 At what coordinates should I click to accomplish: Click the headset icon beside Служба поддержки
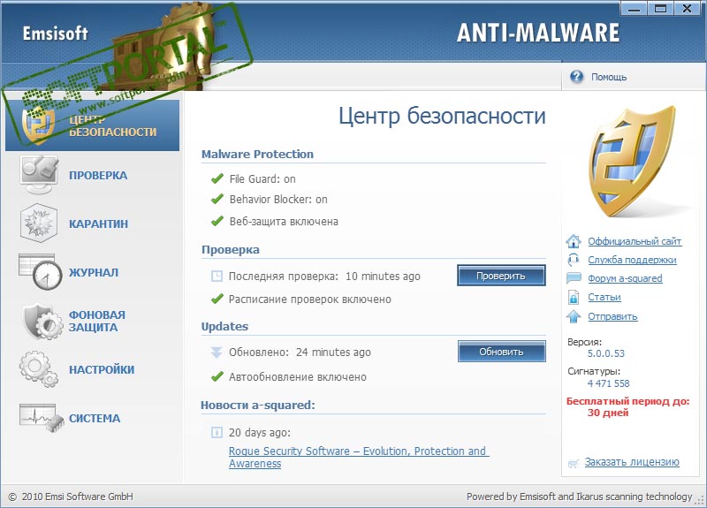(574, 260)
